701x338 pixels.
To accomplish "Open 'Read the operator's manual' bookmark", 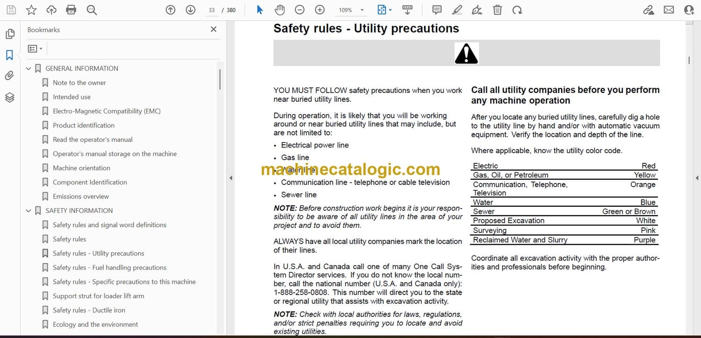I will 93,140.
